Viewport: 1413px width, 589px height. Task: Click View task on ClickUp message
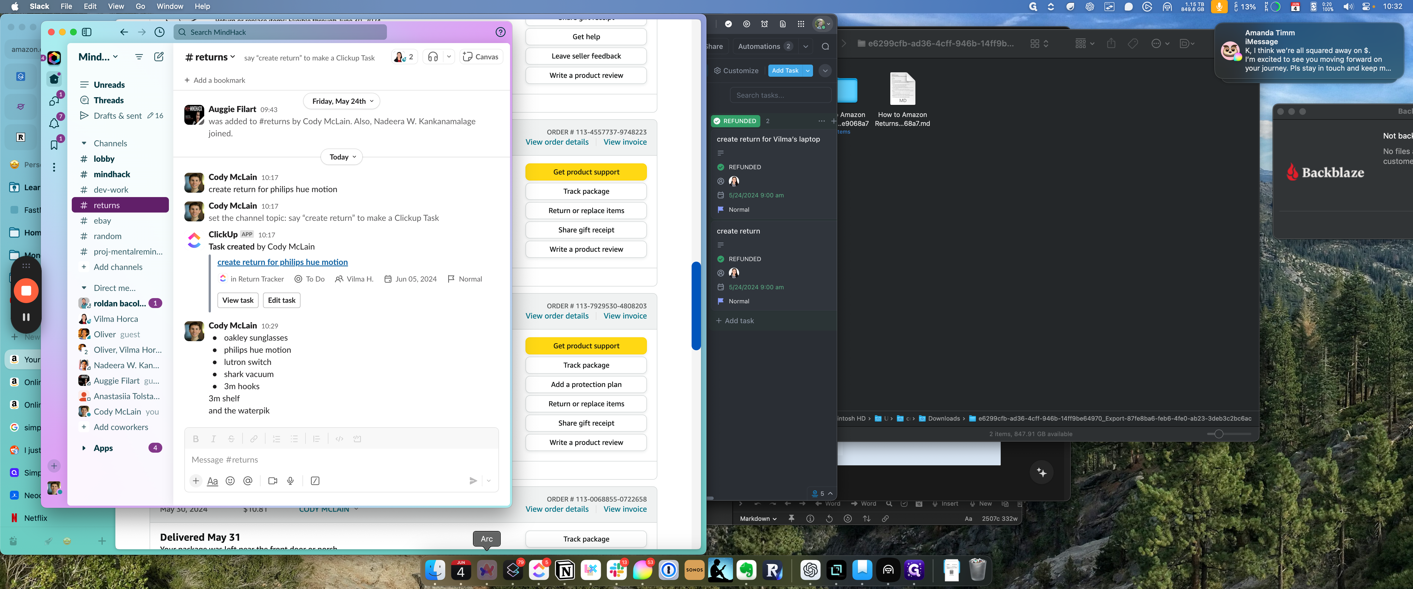click(x=238, y=300)
